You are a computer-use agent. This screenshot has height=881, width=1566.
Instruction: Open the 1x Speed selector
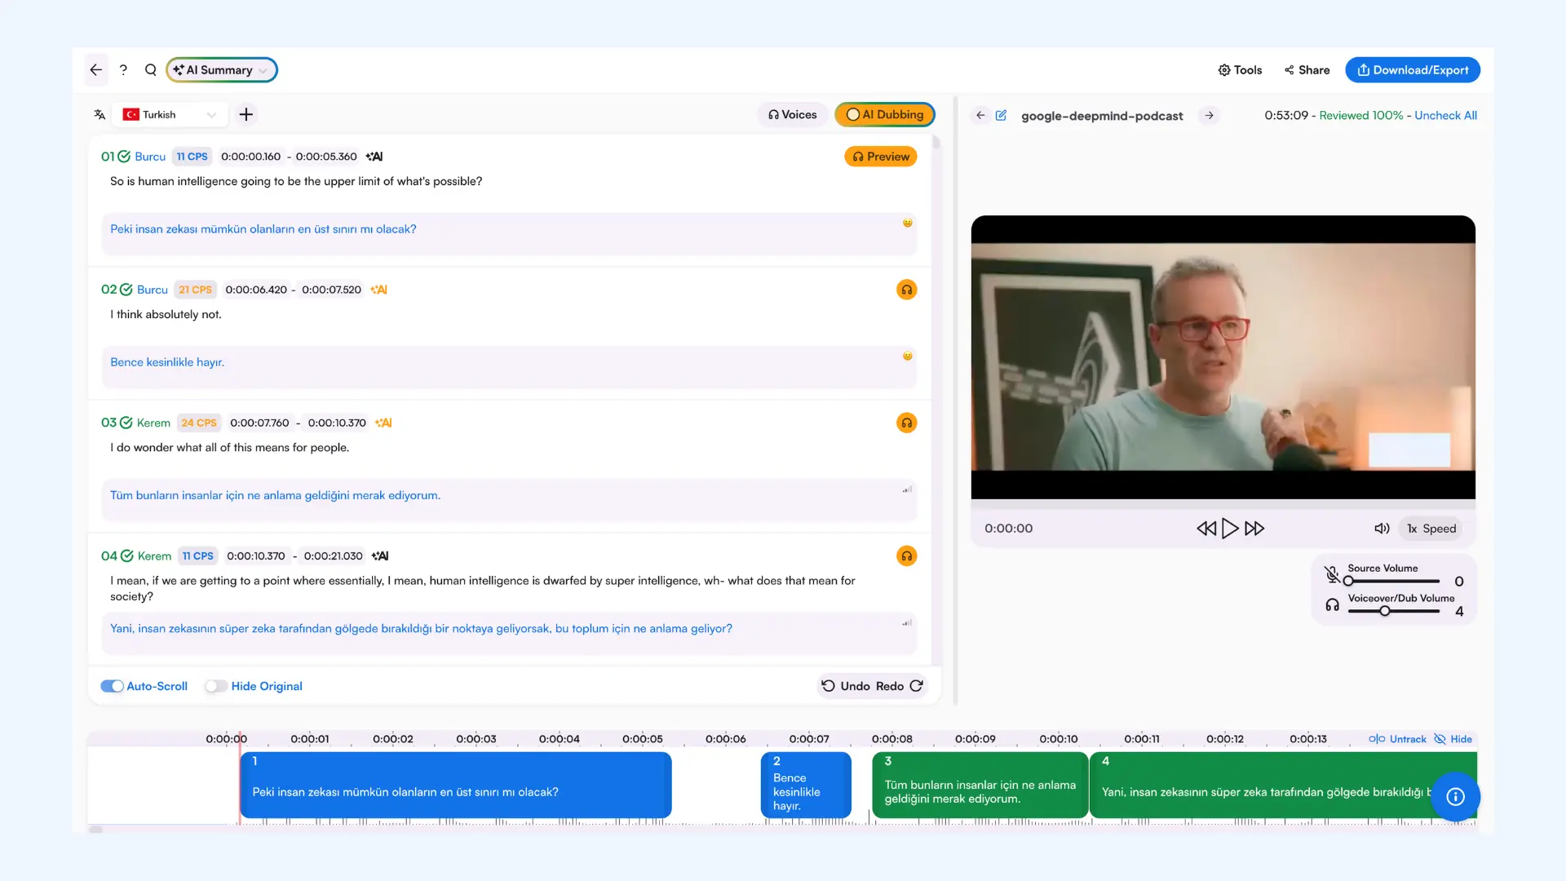tap(1431, 529)
